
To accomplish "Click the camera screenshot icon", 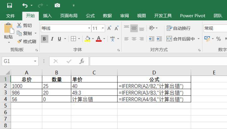I will (x=57, y=5).
